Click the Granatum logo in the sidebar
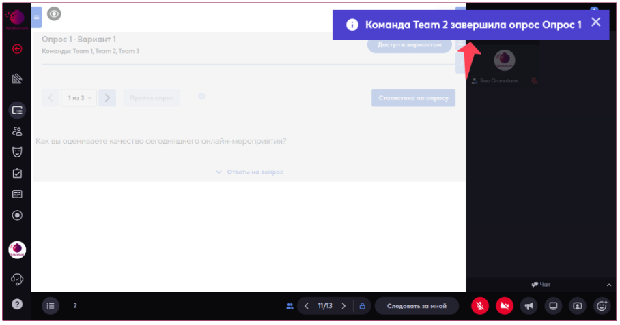The width and height of the screenshot is (620, 325). 16,20
